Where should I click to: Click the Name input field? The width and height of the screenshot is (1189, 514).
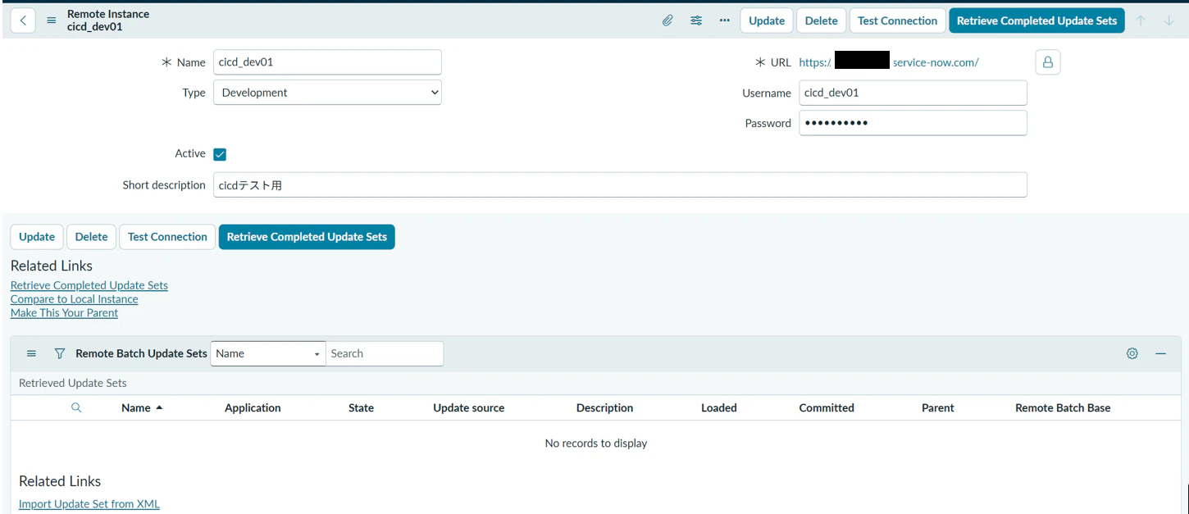(327, 62)
